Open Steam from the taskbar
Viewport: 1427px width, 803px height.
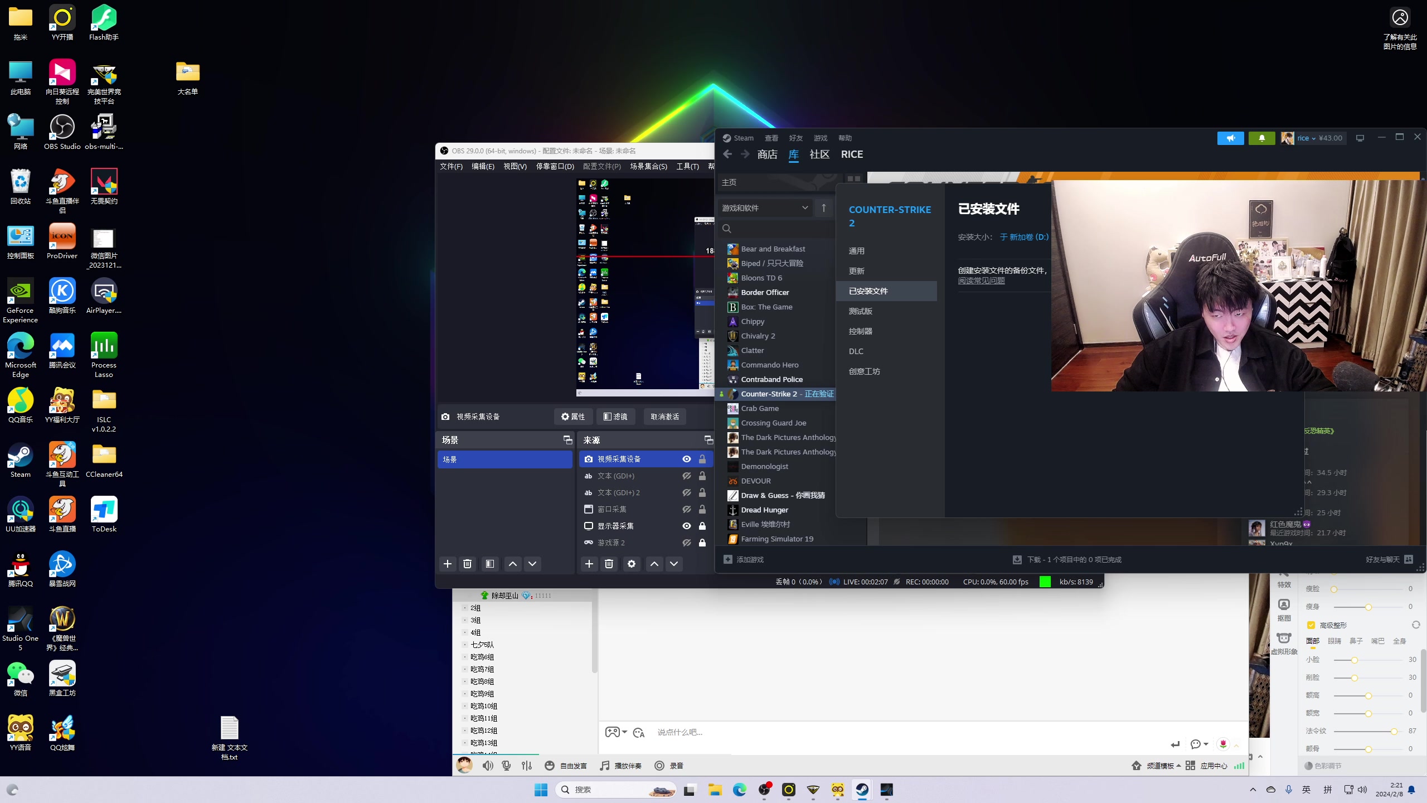[862, 790]
